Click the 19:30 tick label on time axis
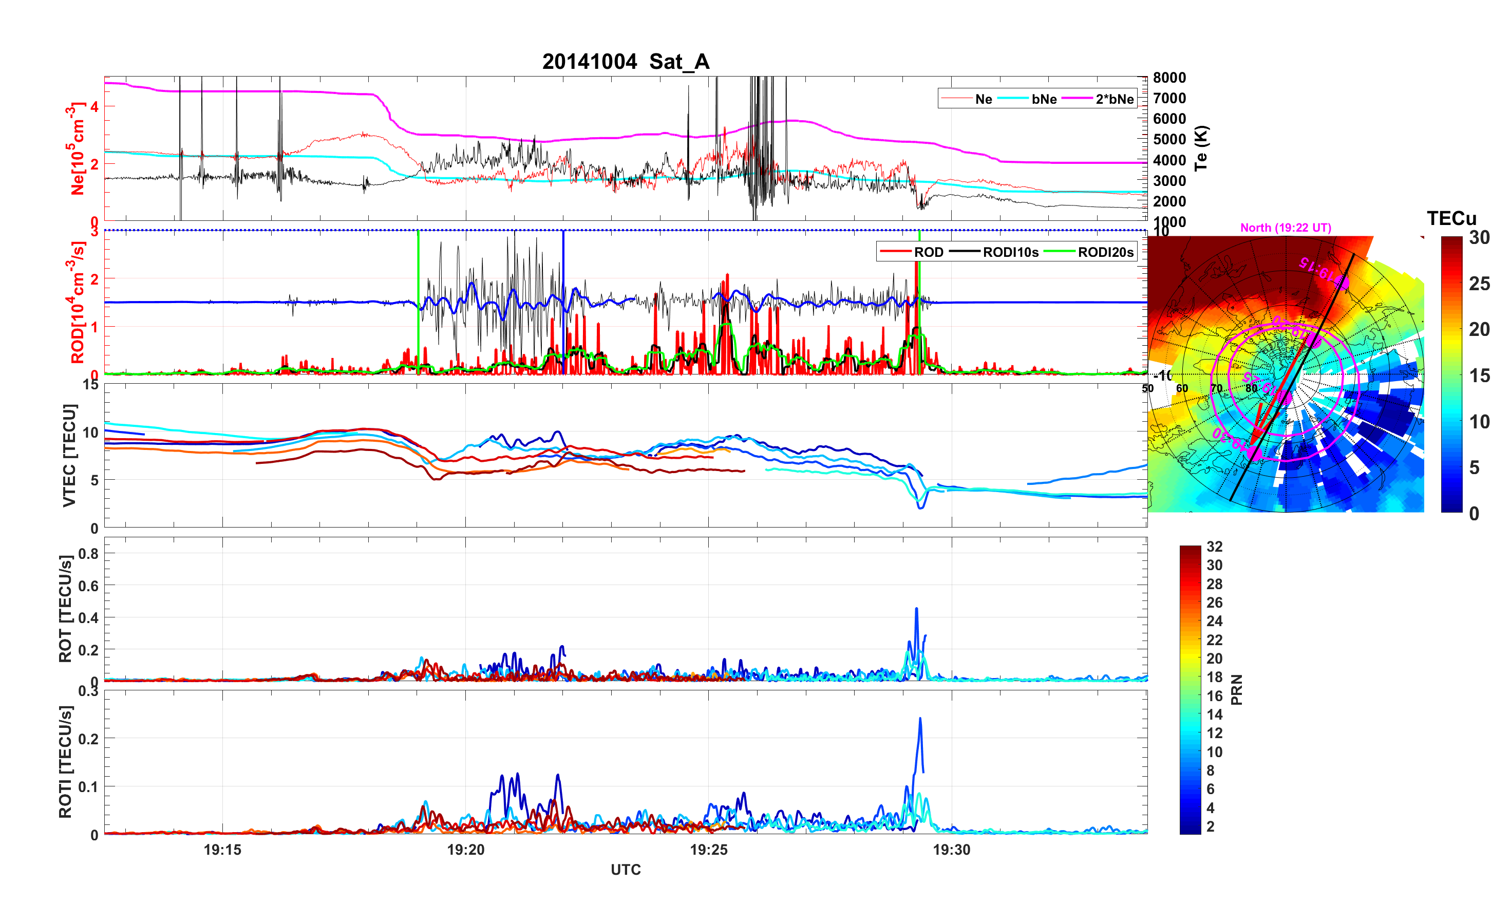Viewport: 1491px width, 902px height. tap(951, 850)
